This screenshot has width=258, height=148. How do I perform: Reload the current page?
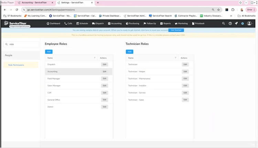click(x=17, y=10)
